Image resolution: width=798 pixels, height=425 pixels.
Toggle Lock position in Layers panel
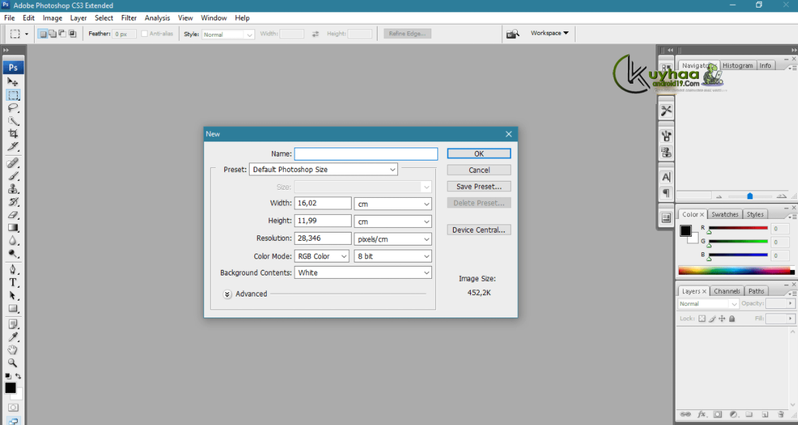[722, 319]
